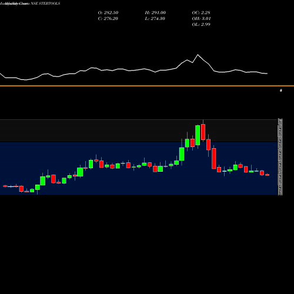Click the orange horizontal divider line

point(147,86)
